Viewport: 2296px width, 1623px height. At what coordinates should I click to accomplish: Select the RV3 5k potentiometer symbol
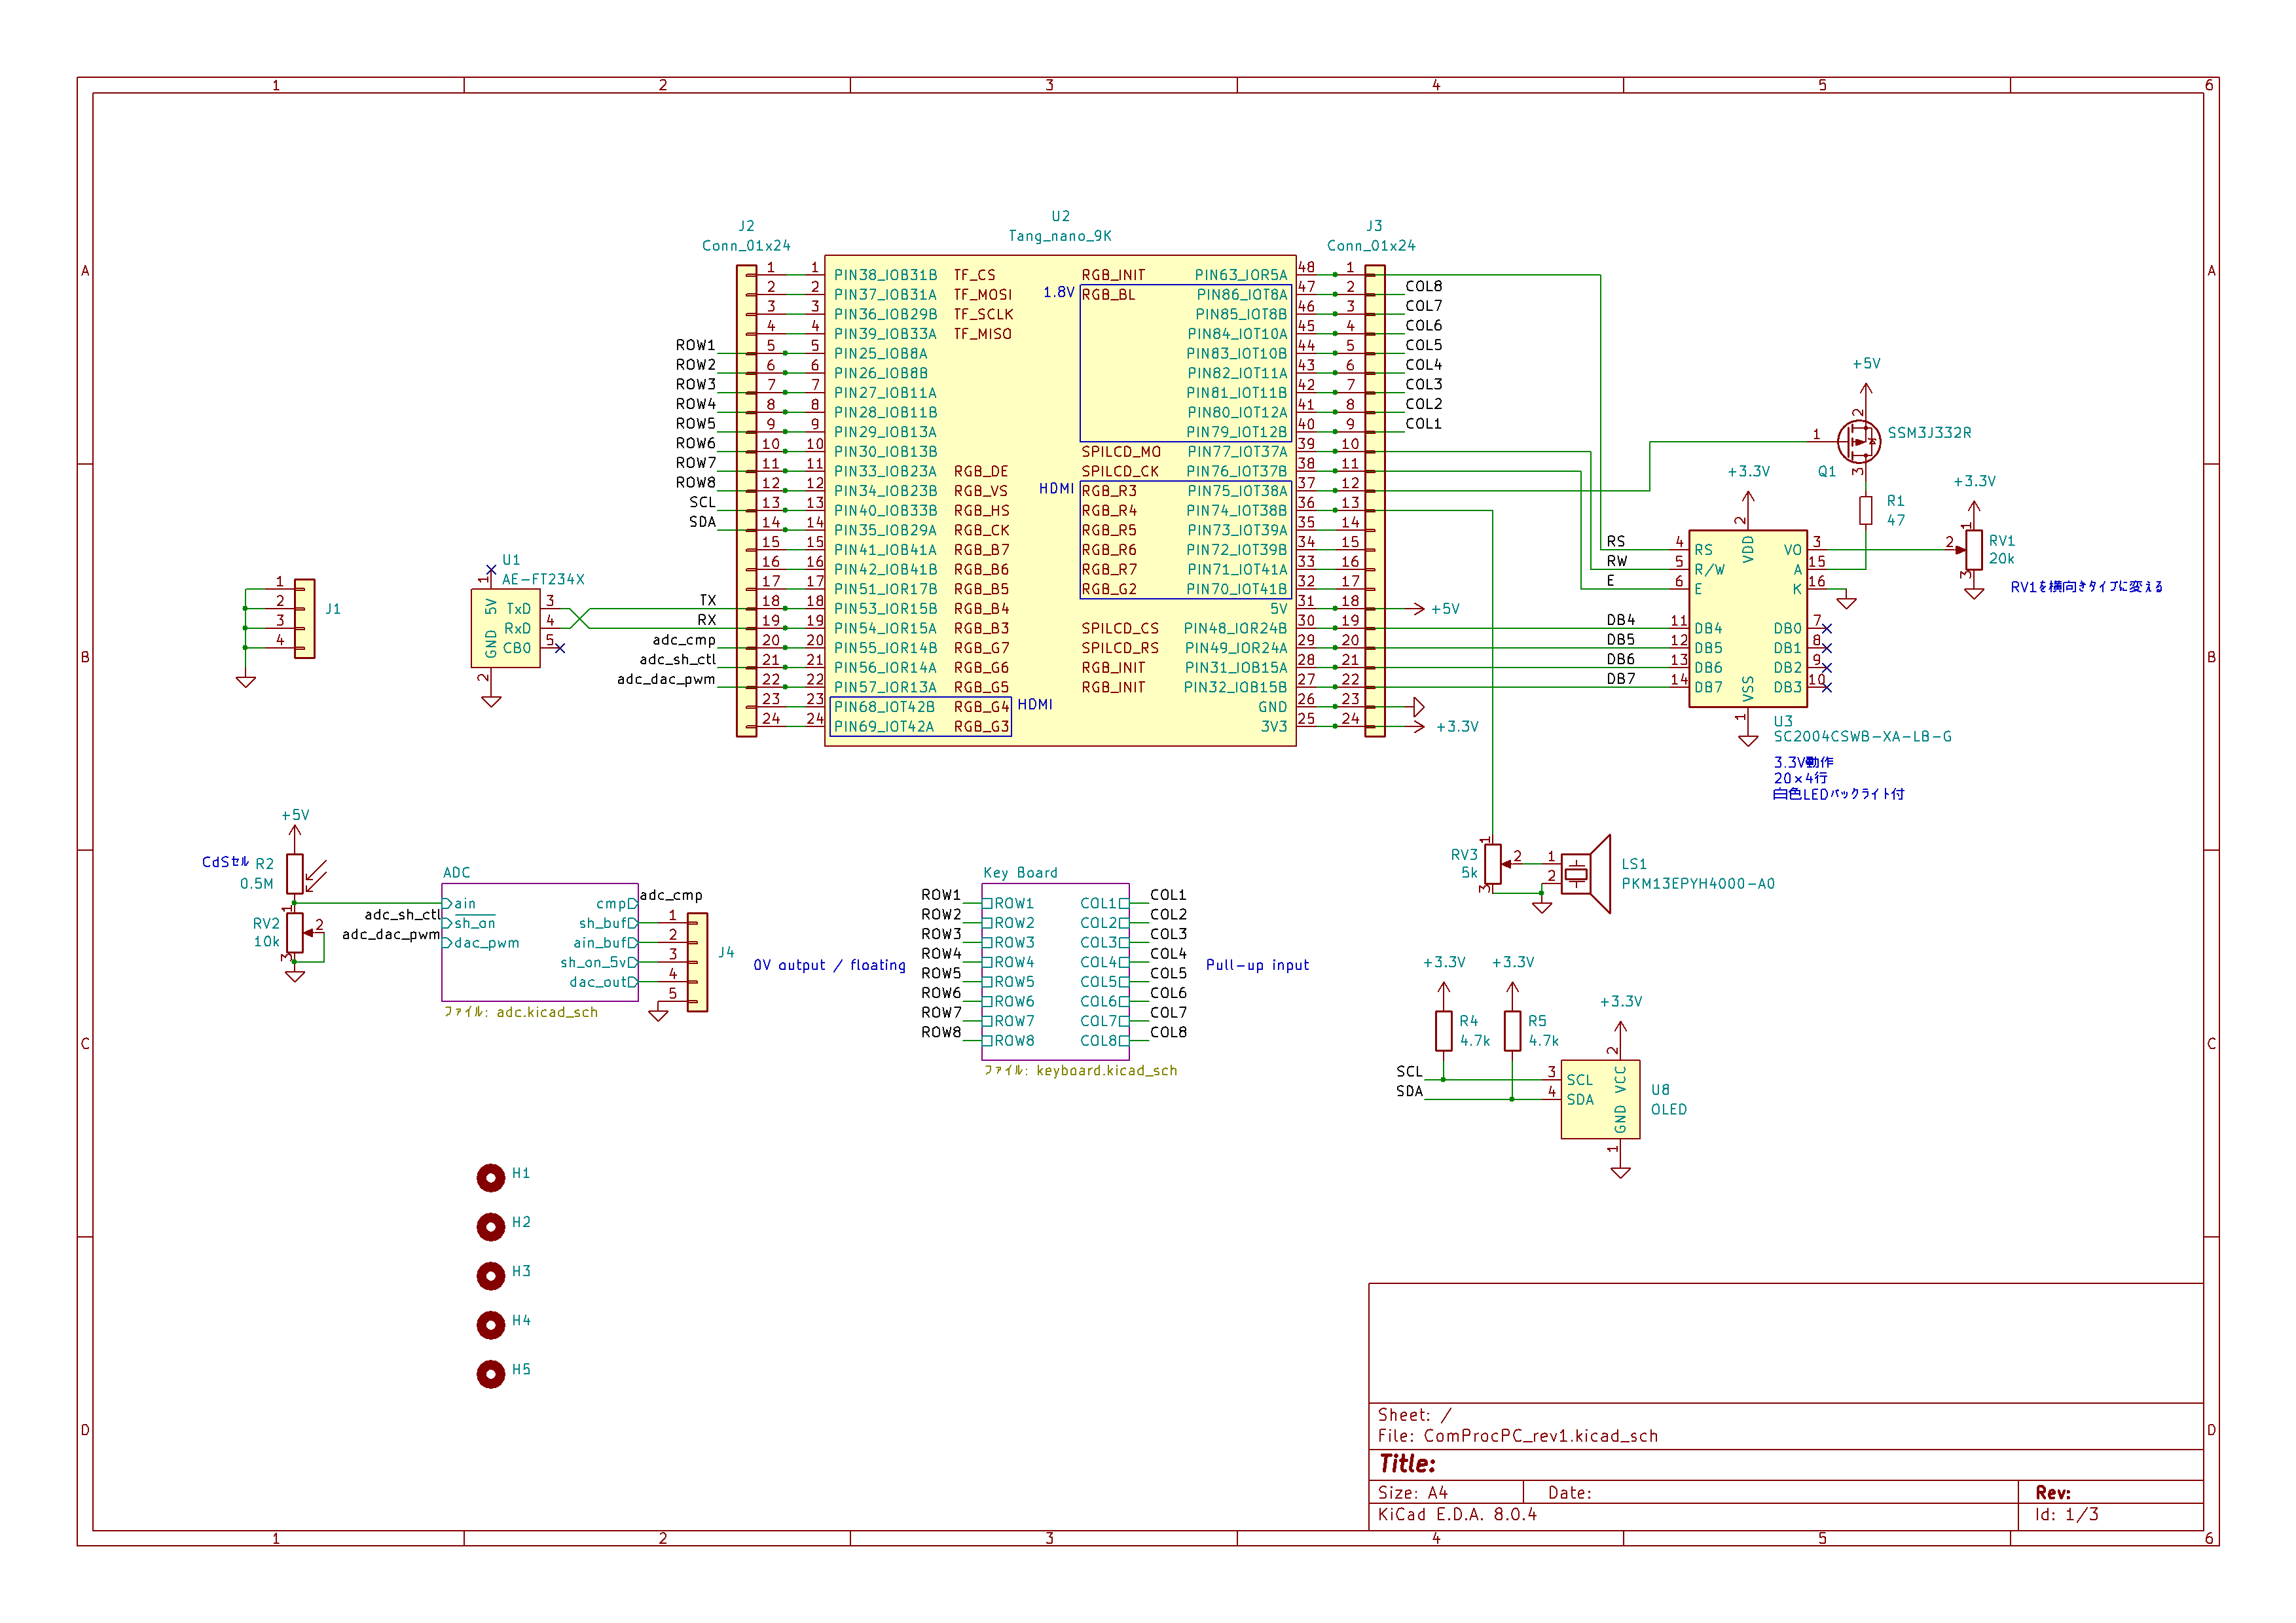[x=1492, y=865]
